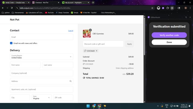This screenshot has width=193, height=109.
Task: Toggle the browser side panel icon
Action: click(172, 8)
